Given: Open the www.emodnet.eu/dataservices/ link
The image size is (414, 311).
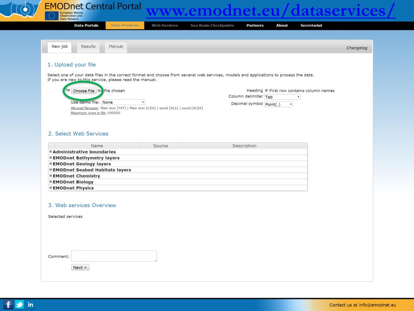Looking at the screenshot, I should (270, 10).
